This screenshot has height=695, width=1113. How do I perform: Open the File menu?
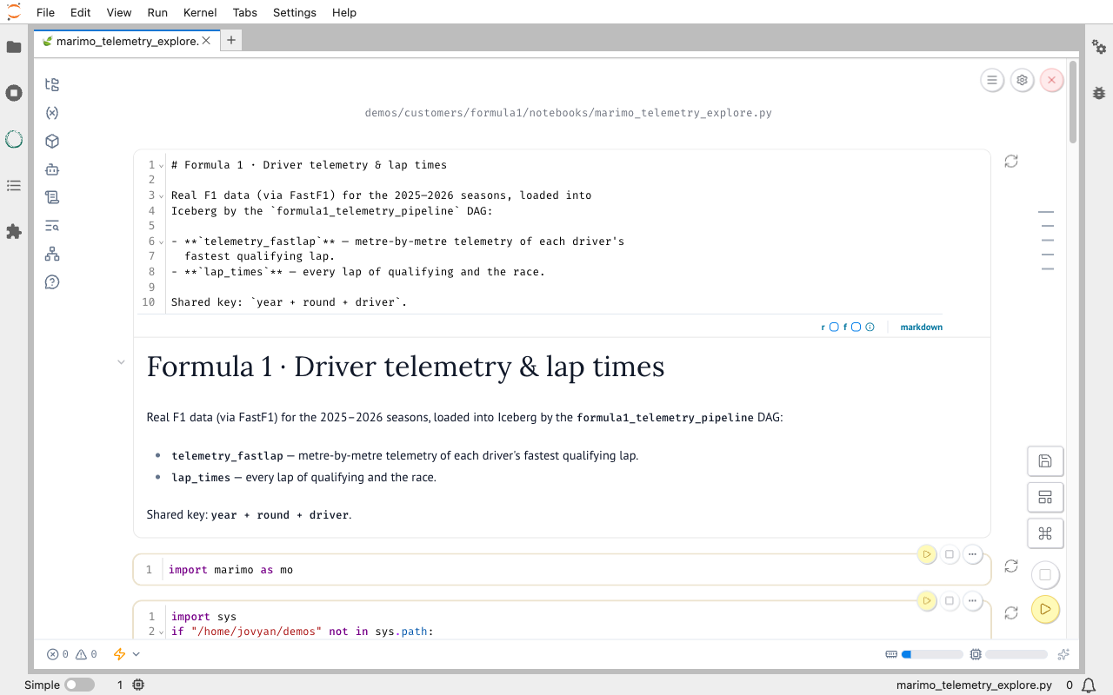(x=45, y=12)
